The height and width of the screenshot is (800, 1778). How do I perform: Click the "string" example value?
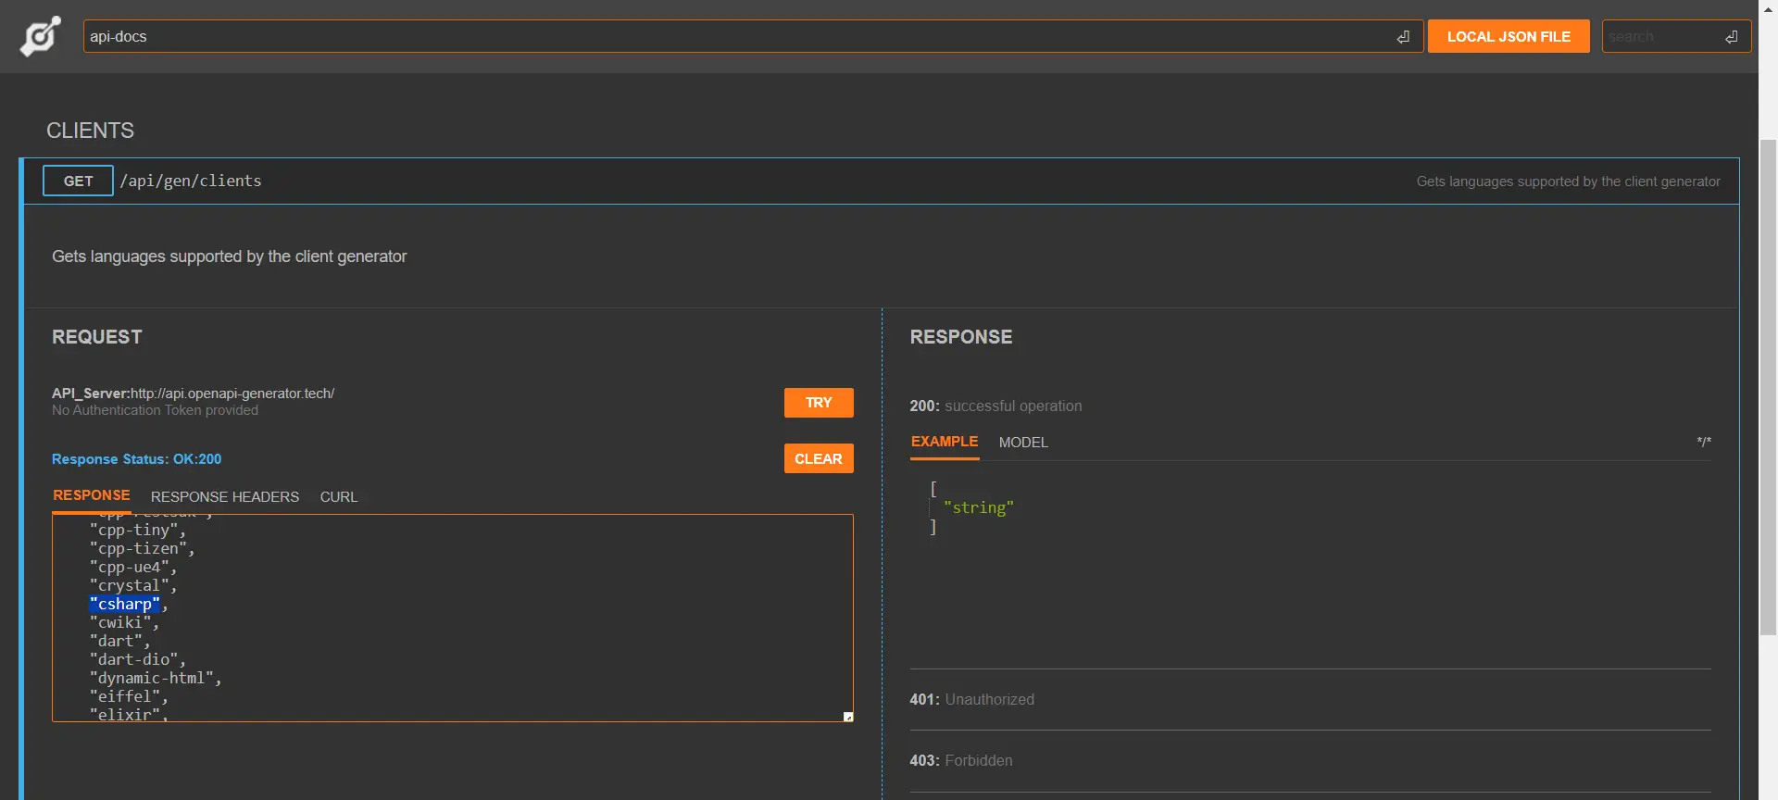click(x=979, y=507)
